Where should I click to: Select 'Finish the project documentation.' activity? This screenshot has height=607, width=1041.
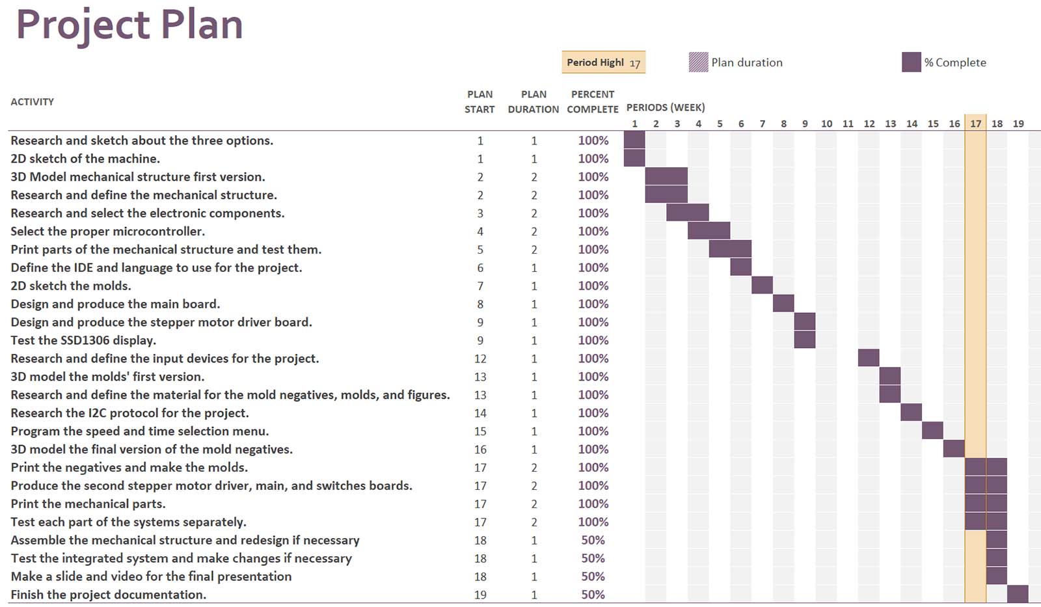[109, 595]
